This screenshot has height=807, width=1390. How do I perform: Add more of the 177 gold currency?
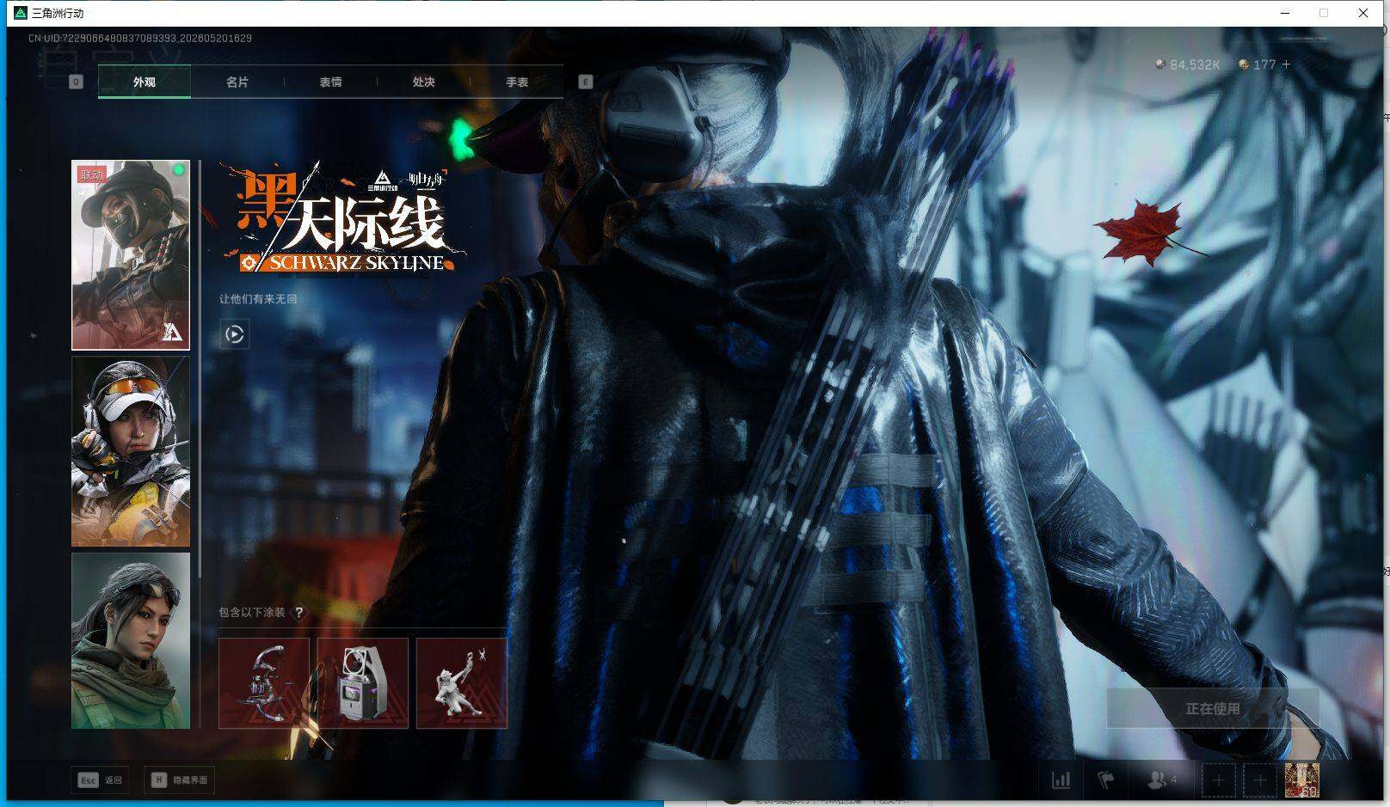coord(1286,64)
